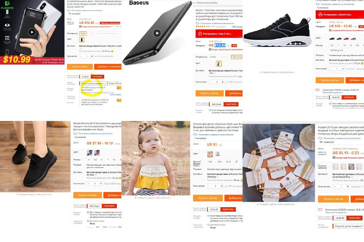Click Получите Спецкупон link on sneaker listing

pyautogui.click(x=332, y=92)
